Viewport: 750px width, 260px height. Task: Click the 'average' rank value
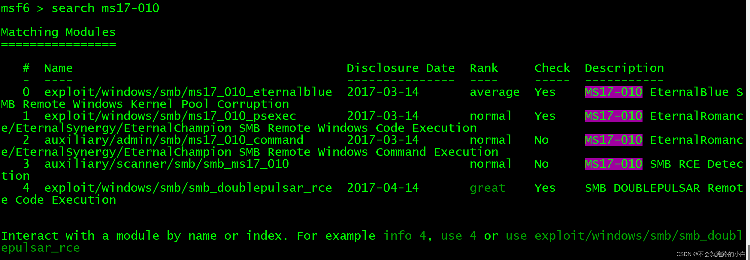point(495,93)
